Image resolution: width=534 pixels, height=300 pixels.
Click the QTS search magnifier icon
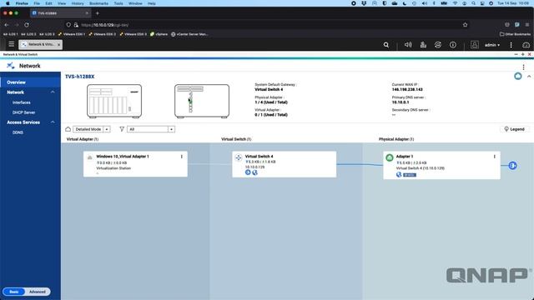pos(385,44)
